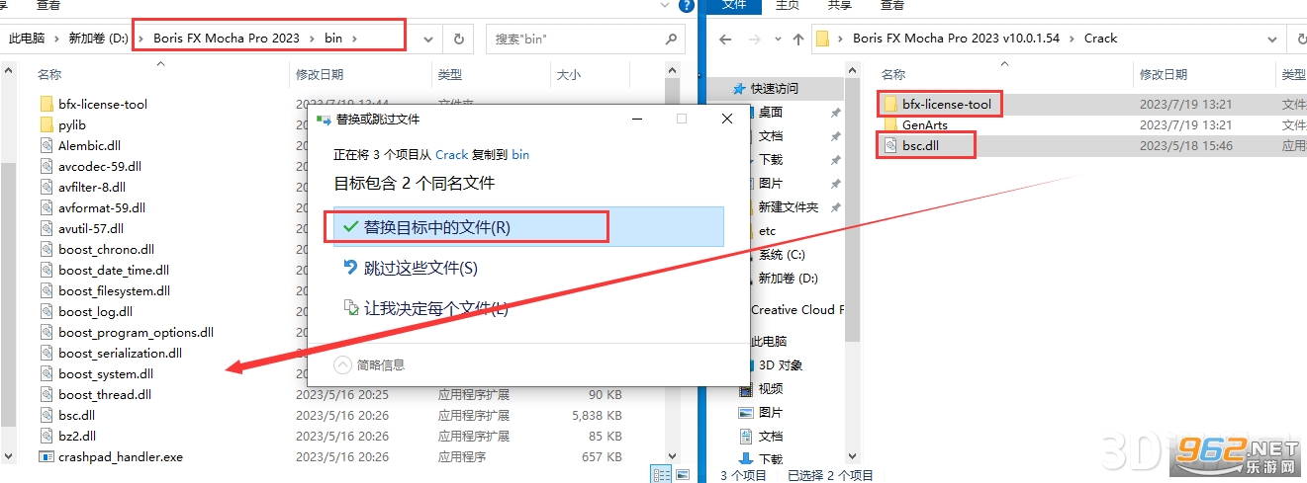The width and height of the screenshot is (1307, 483).
Task: Expand chevron after bin breadcrumb
Action: (354, 39)
